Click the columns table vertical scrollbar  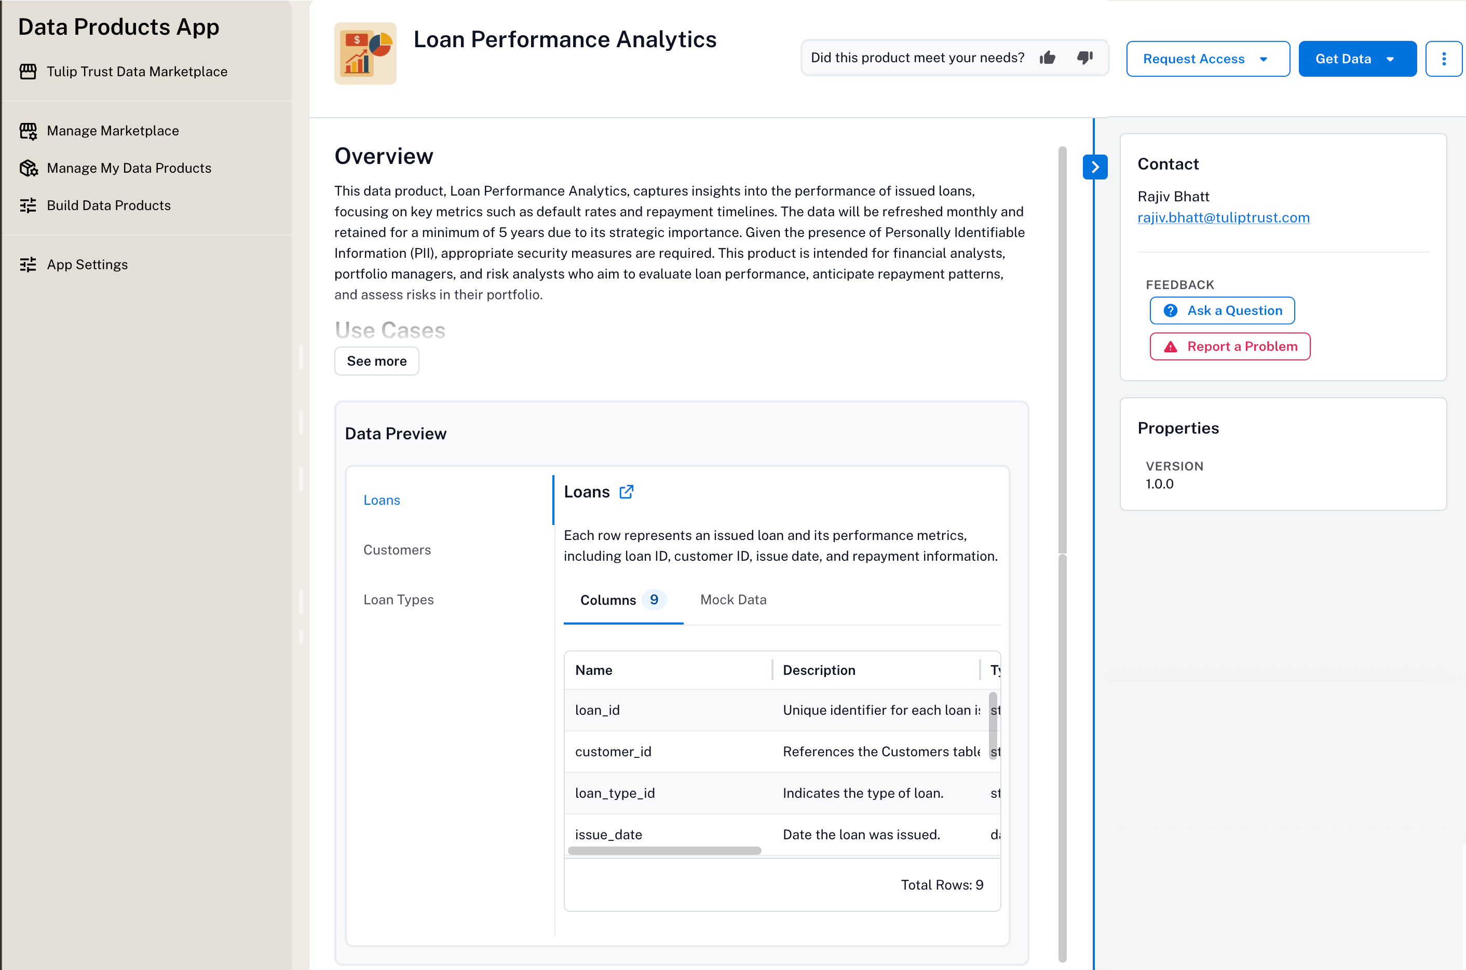tap(993, 725)
